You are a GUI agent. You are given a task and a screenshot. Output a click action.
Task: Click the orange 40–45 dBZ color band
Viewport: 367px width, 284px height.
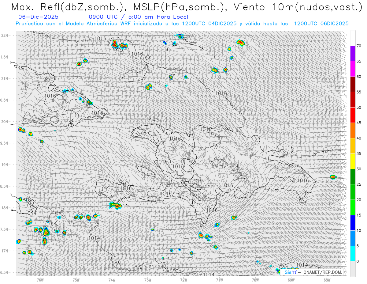tap(353, 131)
